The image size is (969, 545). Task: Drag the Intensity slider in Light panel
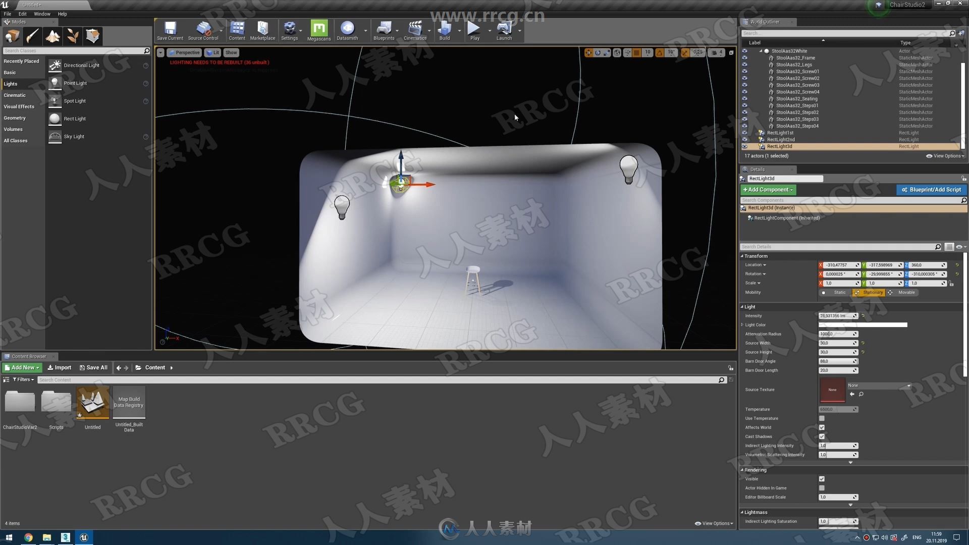pyautogui.click(x=837, y=315)
